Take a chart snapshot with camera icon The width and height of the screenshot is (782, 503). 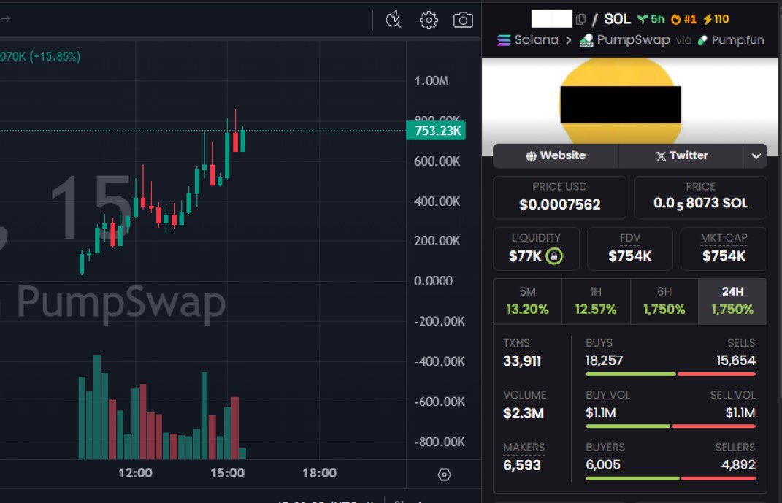463,20
